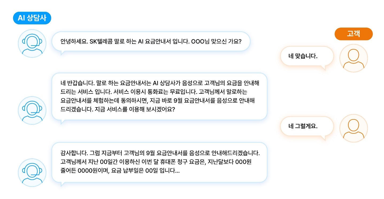Click AI agent avatar beside the 안녕하세요 greeting
Screen dimensions: 384x199
click(32, 43)
